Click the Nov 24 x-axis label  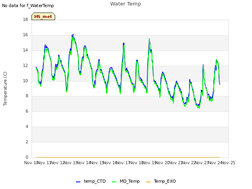click(215, 163)
